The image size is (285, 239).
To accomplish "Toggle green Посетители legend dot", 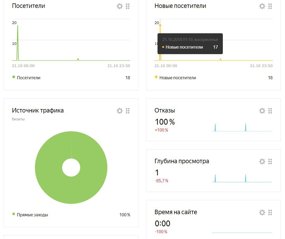I will (x=14, y=77).
